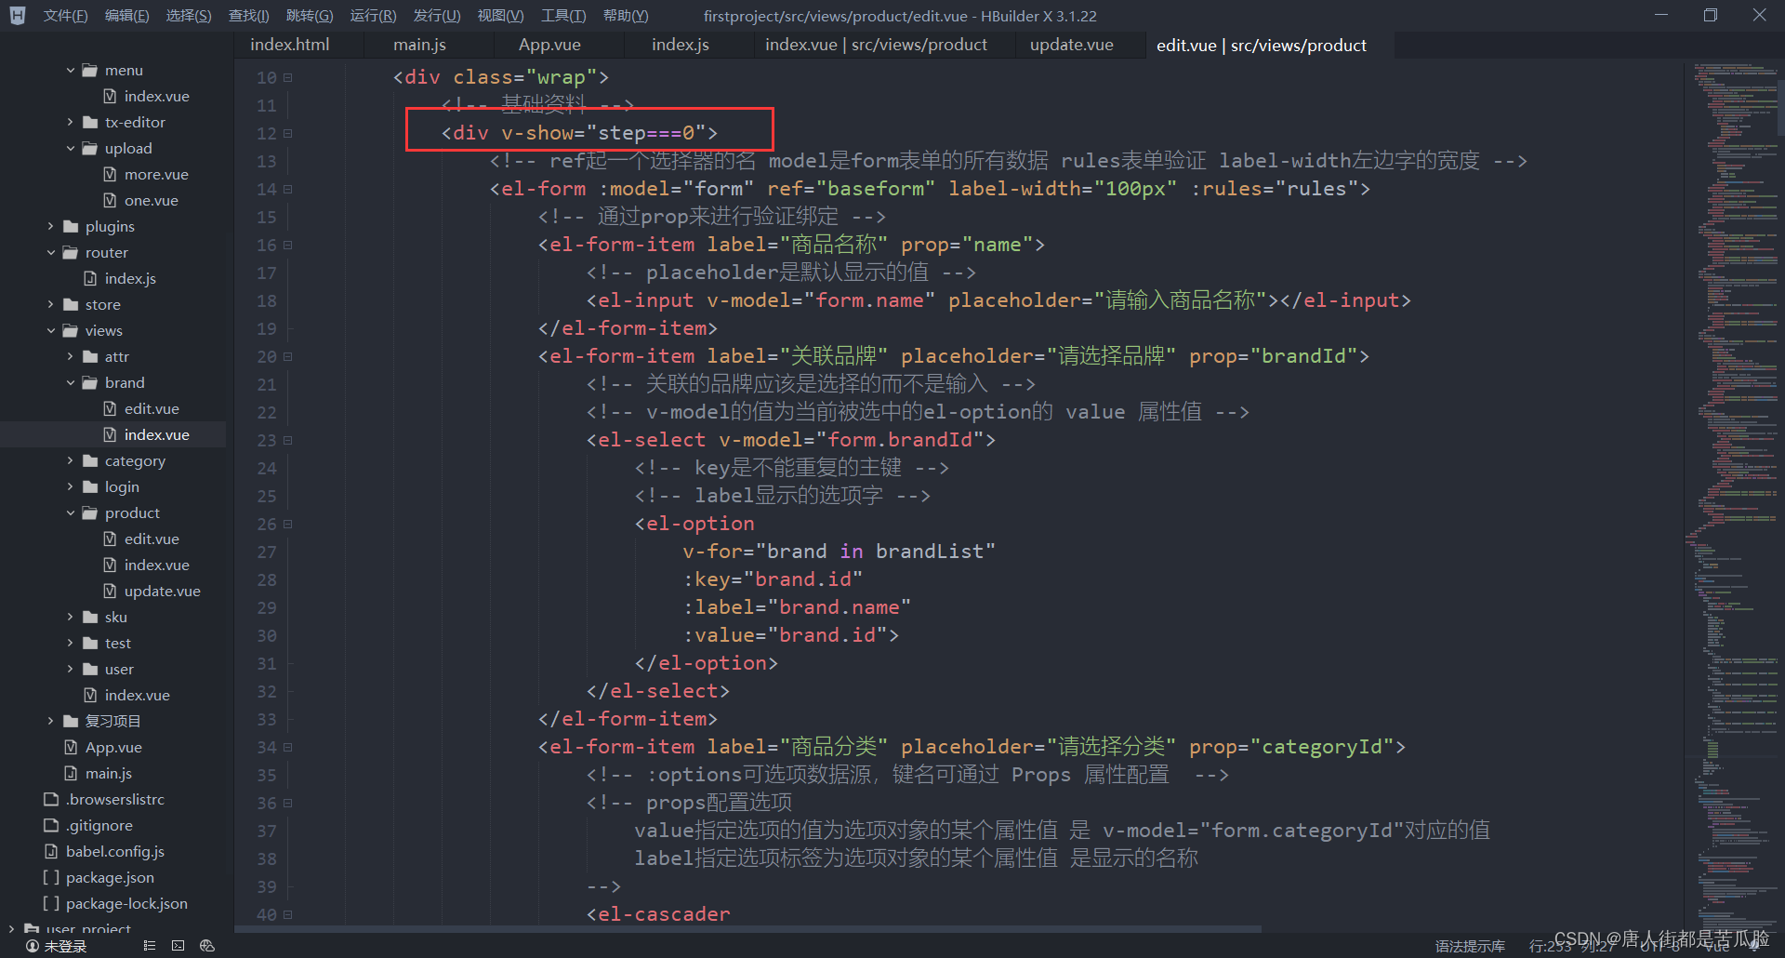This screenshot has height=958, width=1785.
Task: Open the user login status icon
Action: (33, 946)
